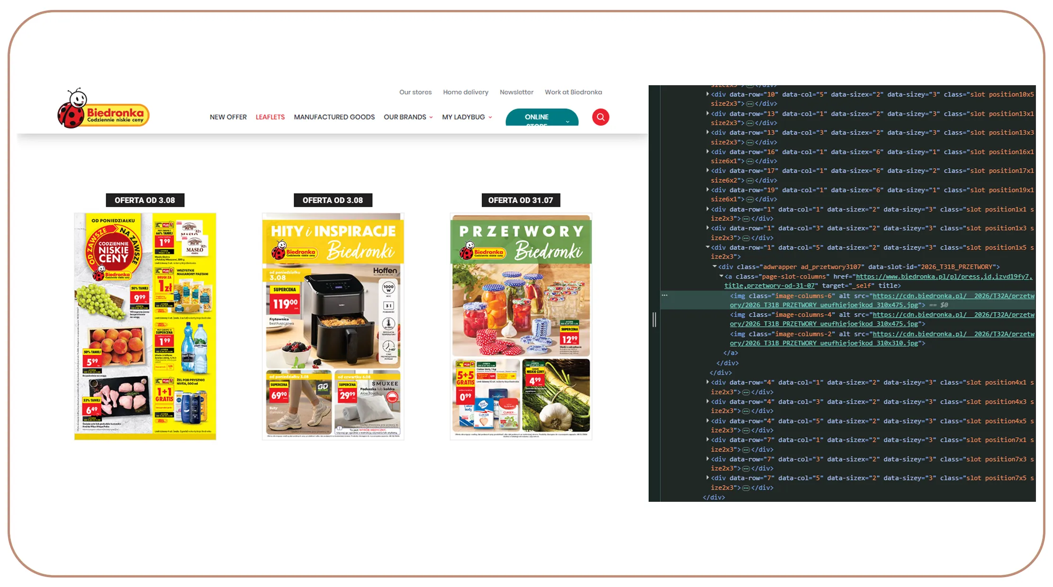
Task: Click ellipsis badge in data-row="16" div
Action: coord(749,161)
